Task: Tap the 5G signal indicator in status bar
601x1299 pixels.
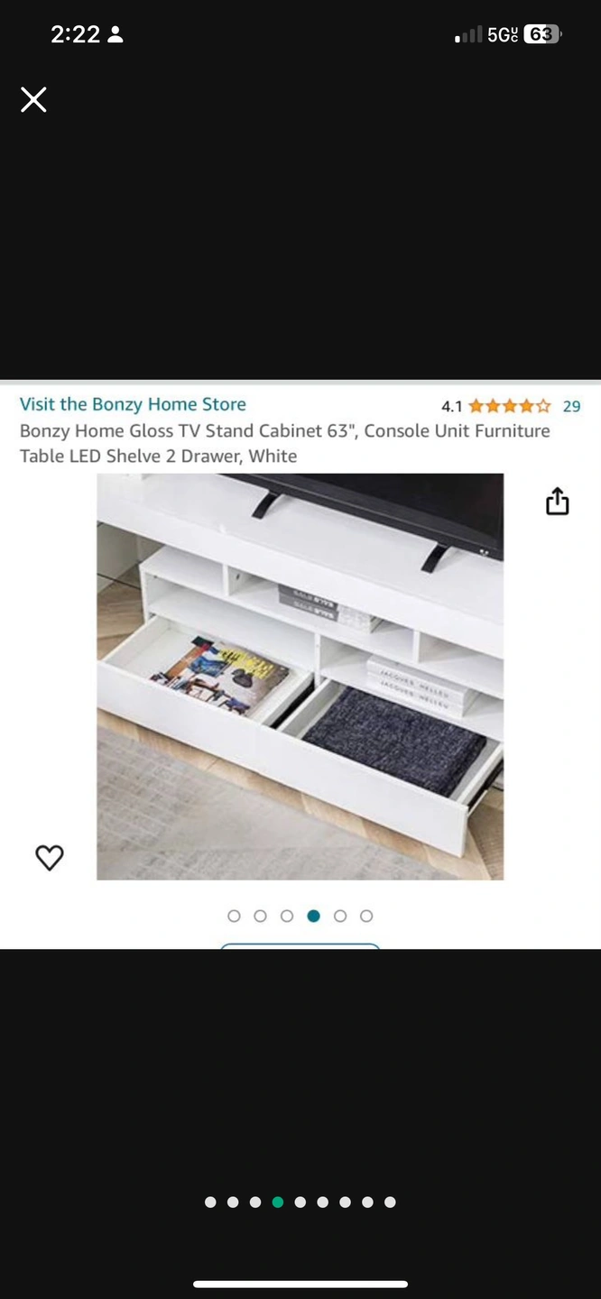Action: click(503, 34)
